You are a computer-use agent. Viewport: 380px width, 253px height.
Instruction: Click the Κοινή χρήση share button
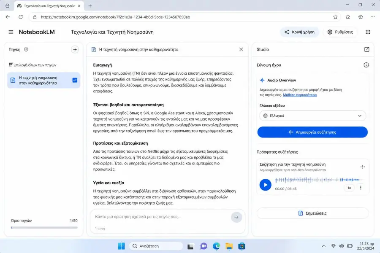click(299, 32)
